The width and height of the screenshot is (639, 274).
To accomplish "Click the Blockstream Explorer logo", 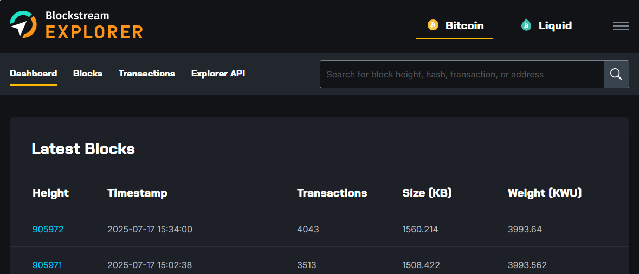I will click(x=76, y=24).
